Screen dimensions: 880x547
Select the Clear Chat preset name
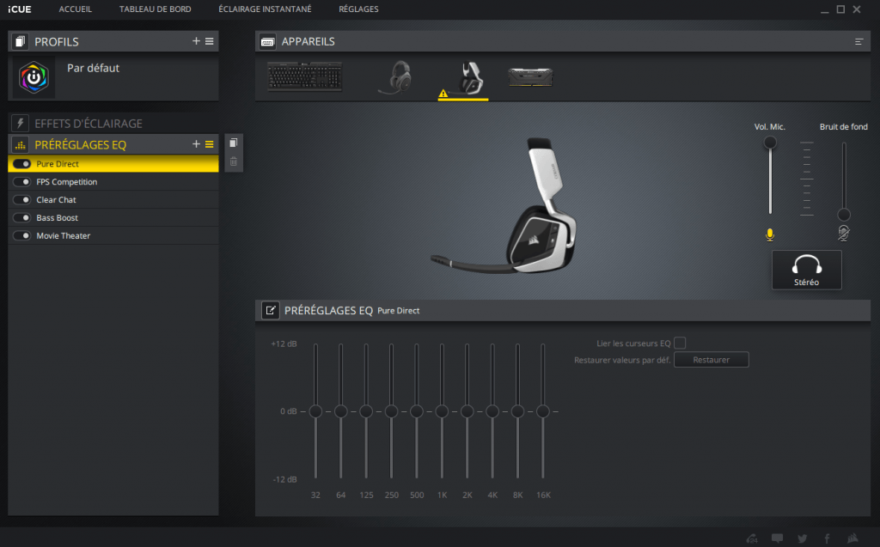point(56,200)
